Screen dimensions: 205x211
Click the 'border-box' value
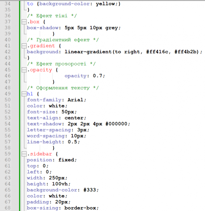(80, 208)
